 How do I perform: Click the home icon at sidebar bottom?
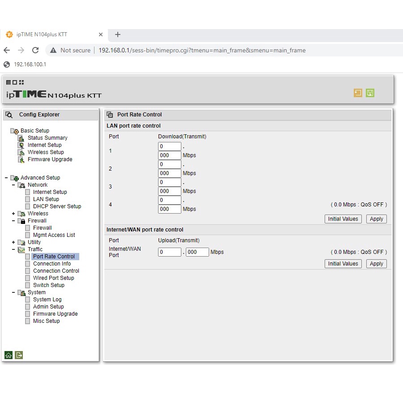[x=9, y=355]
